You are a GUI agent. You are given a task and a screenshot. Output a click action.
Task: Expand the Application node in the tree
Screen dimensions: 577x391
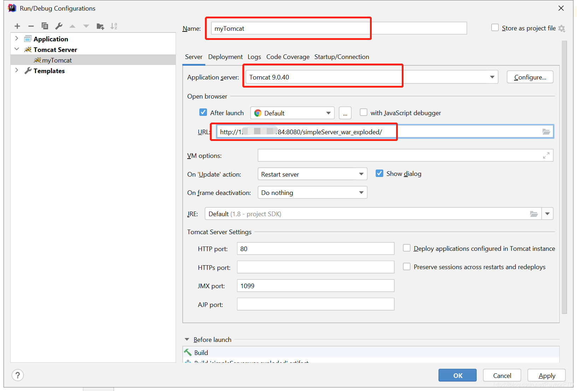click(x=17, y=38)
